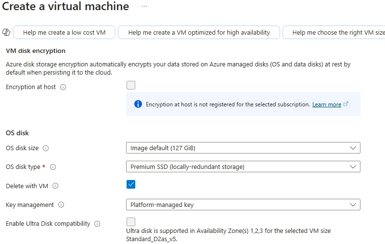Click the blue info icon in encryption notice
Viewport: 385px width, 244px height.
(138, 104)
